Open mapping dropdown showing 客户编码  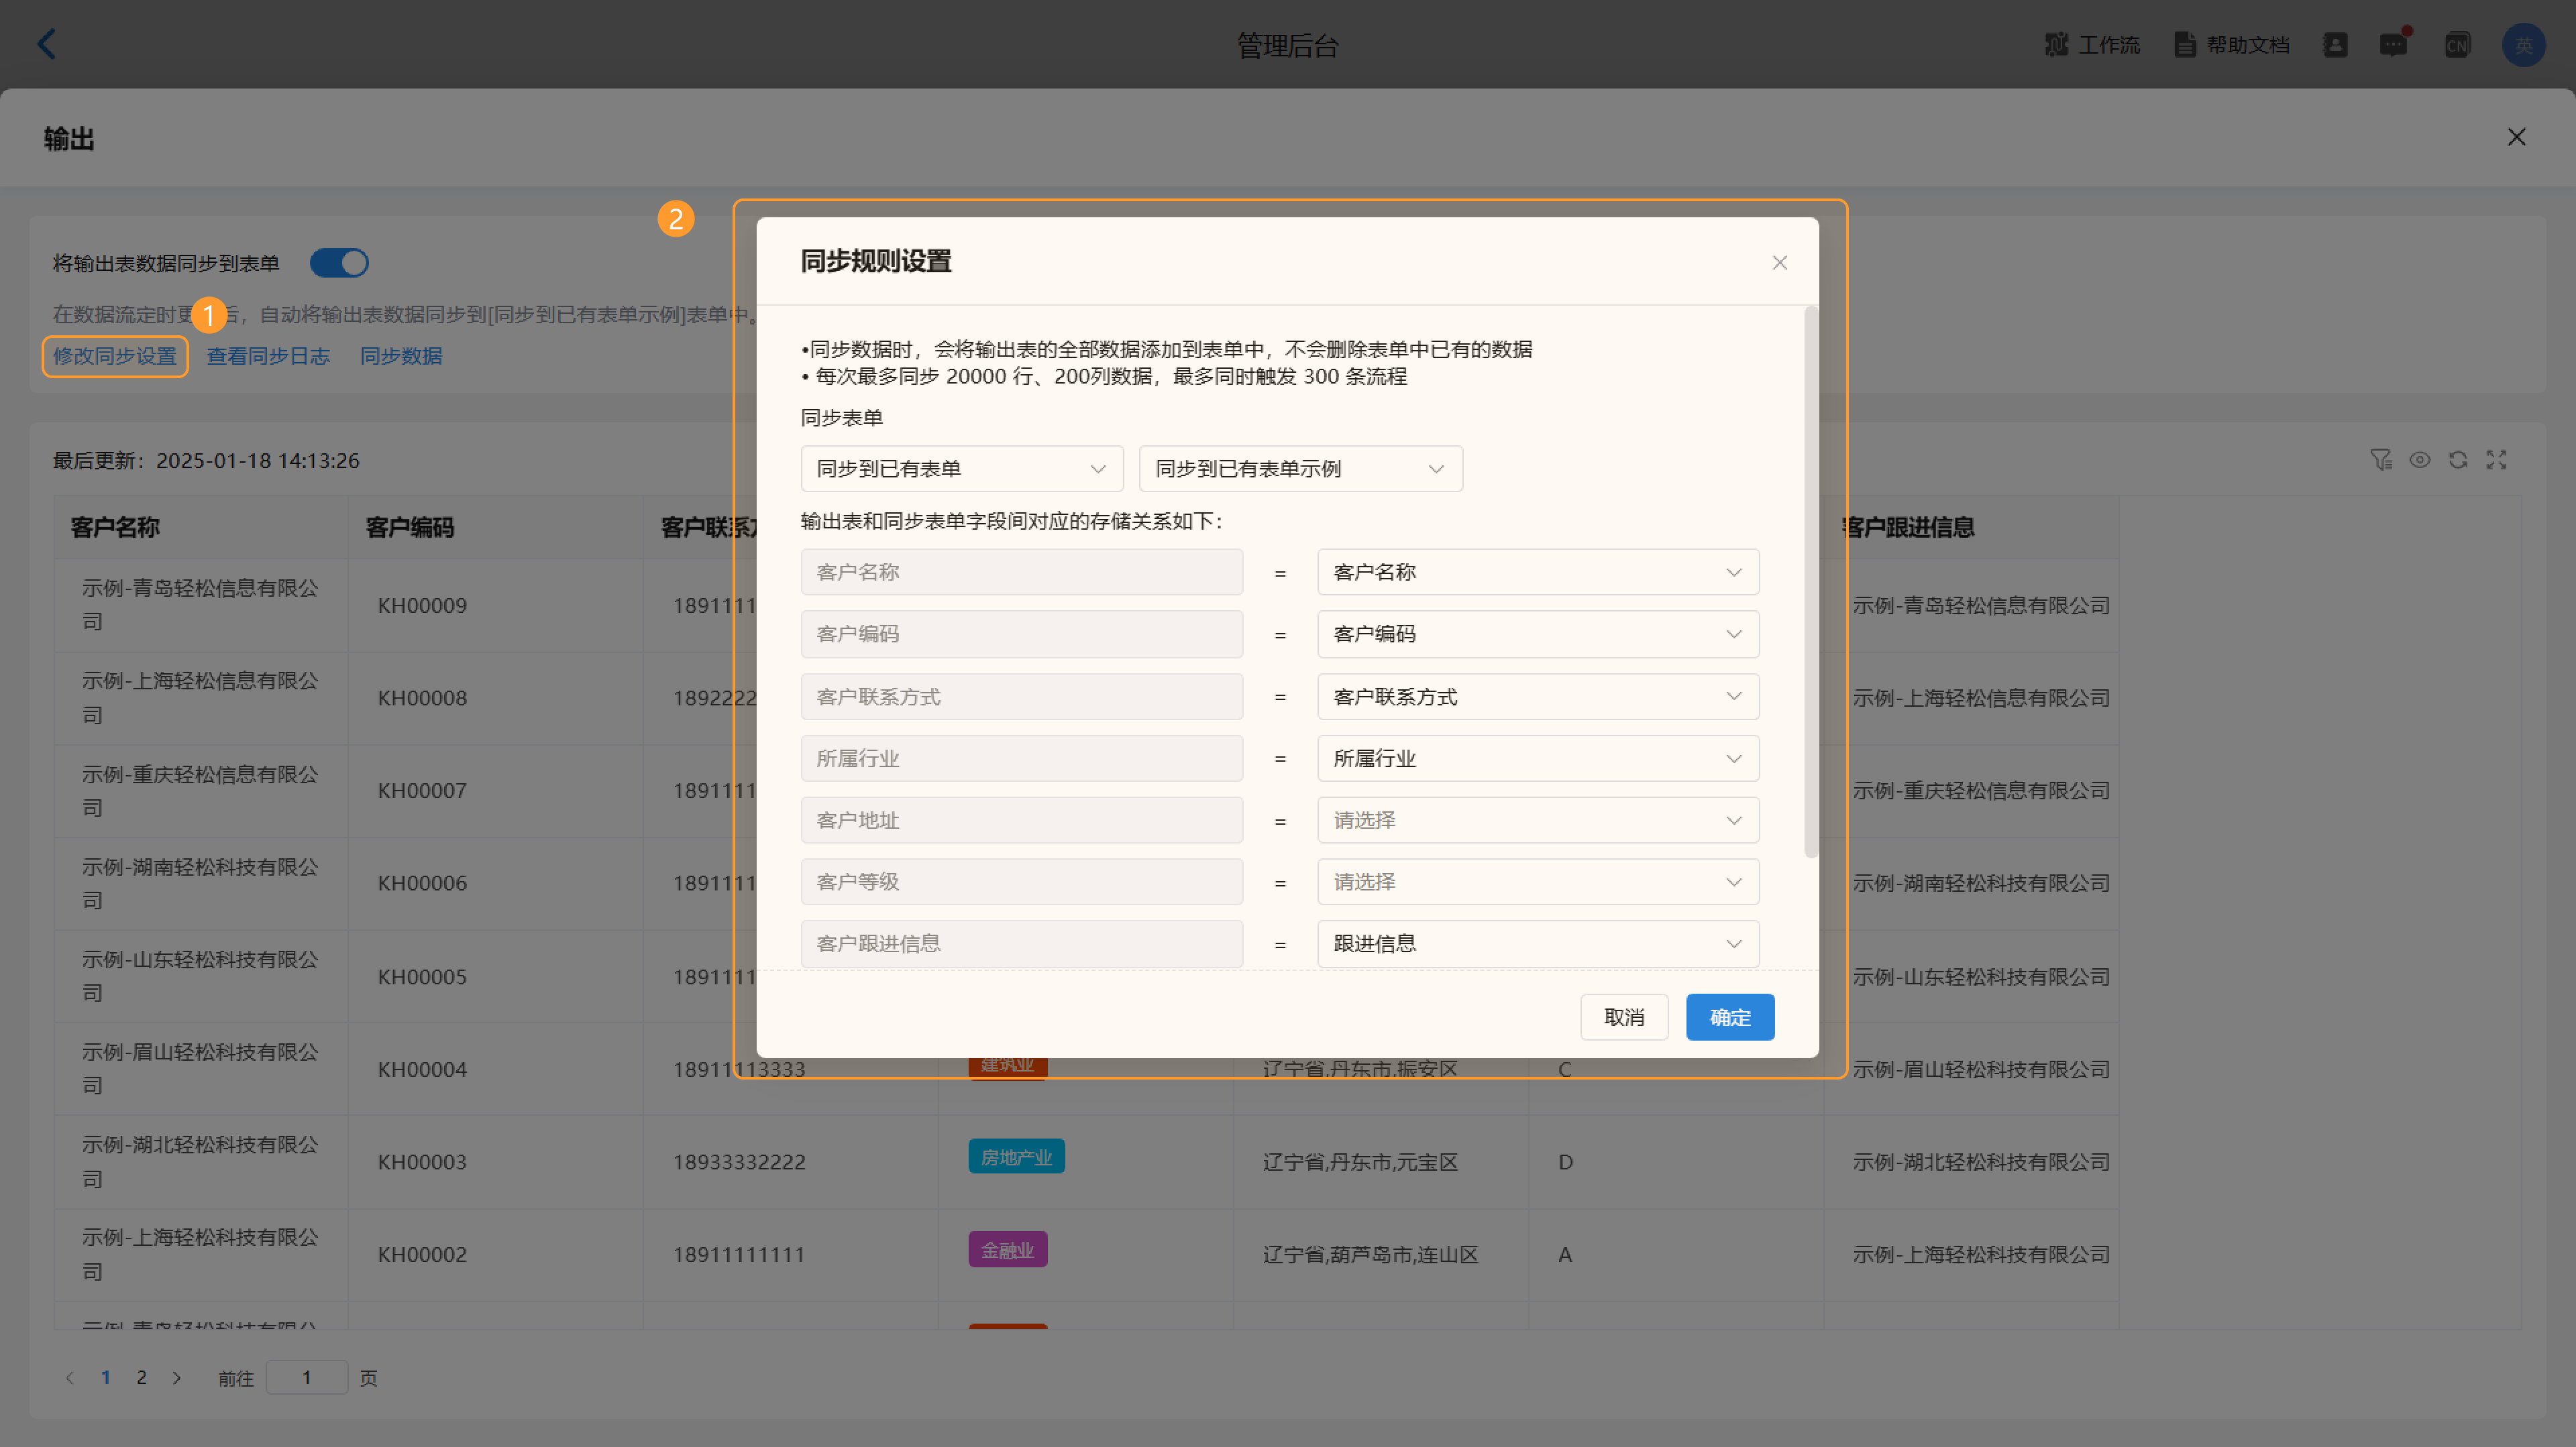pyautogui.click(x=1537, y=634)
